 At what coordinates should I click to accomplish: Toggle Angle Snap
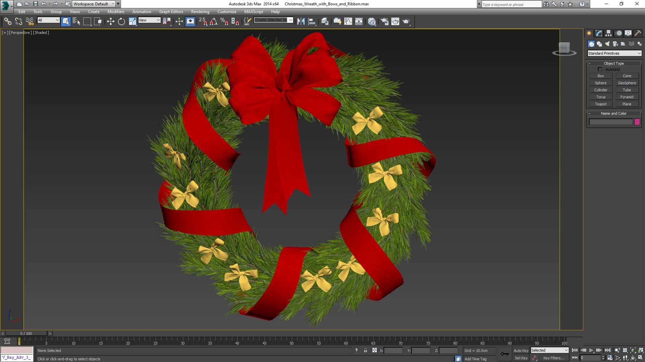(x=214, y=21)
